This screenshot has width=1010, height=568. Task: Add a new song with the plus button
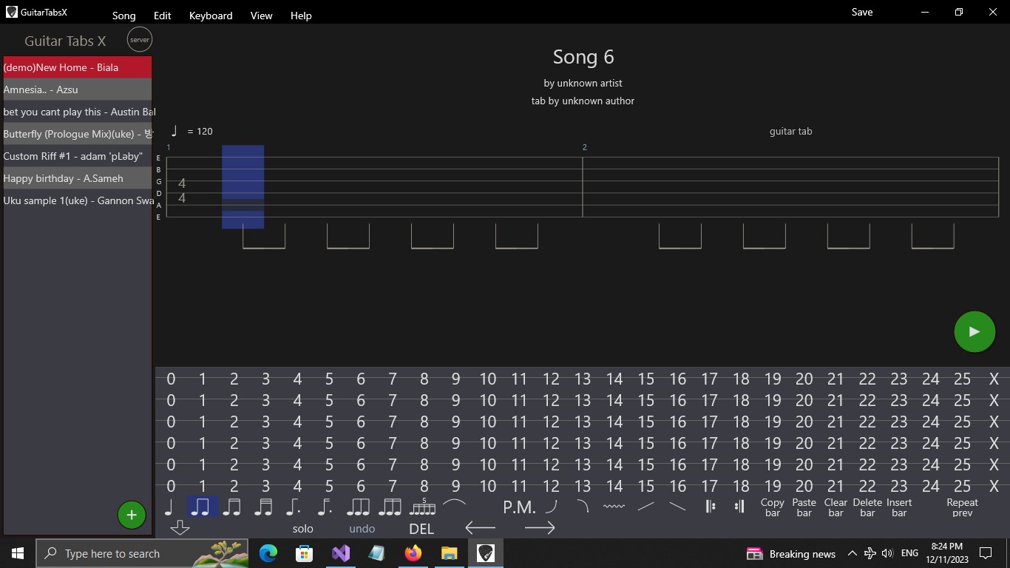[x=132, y=515]
